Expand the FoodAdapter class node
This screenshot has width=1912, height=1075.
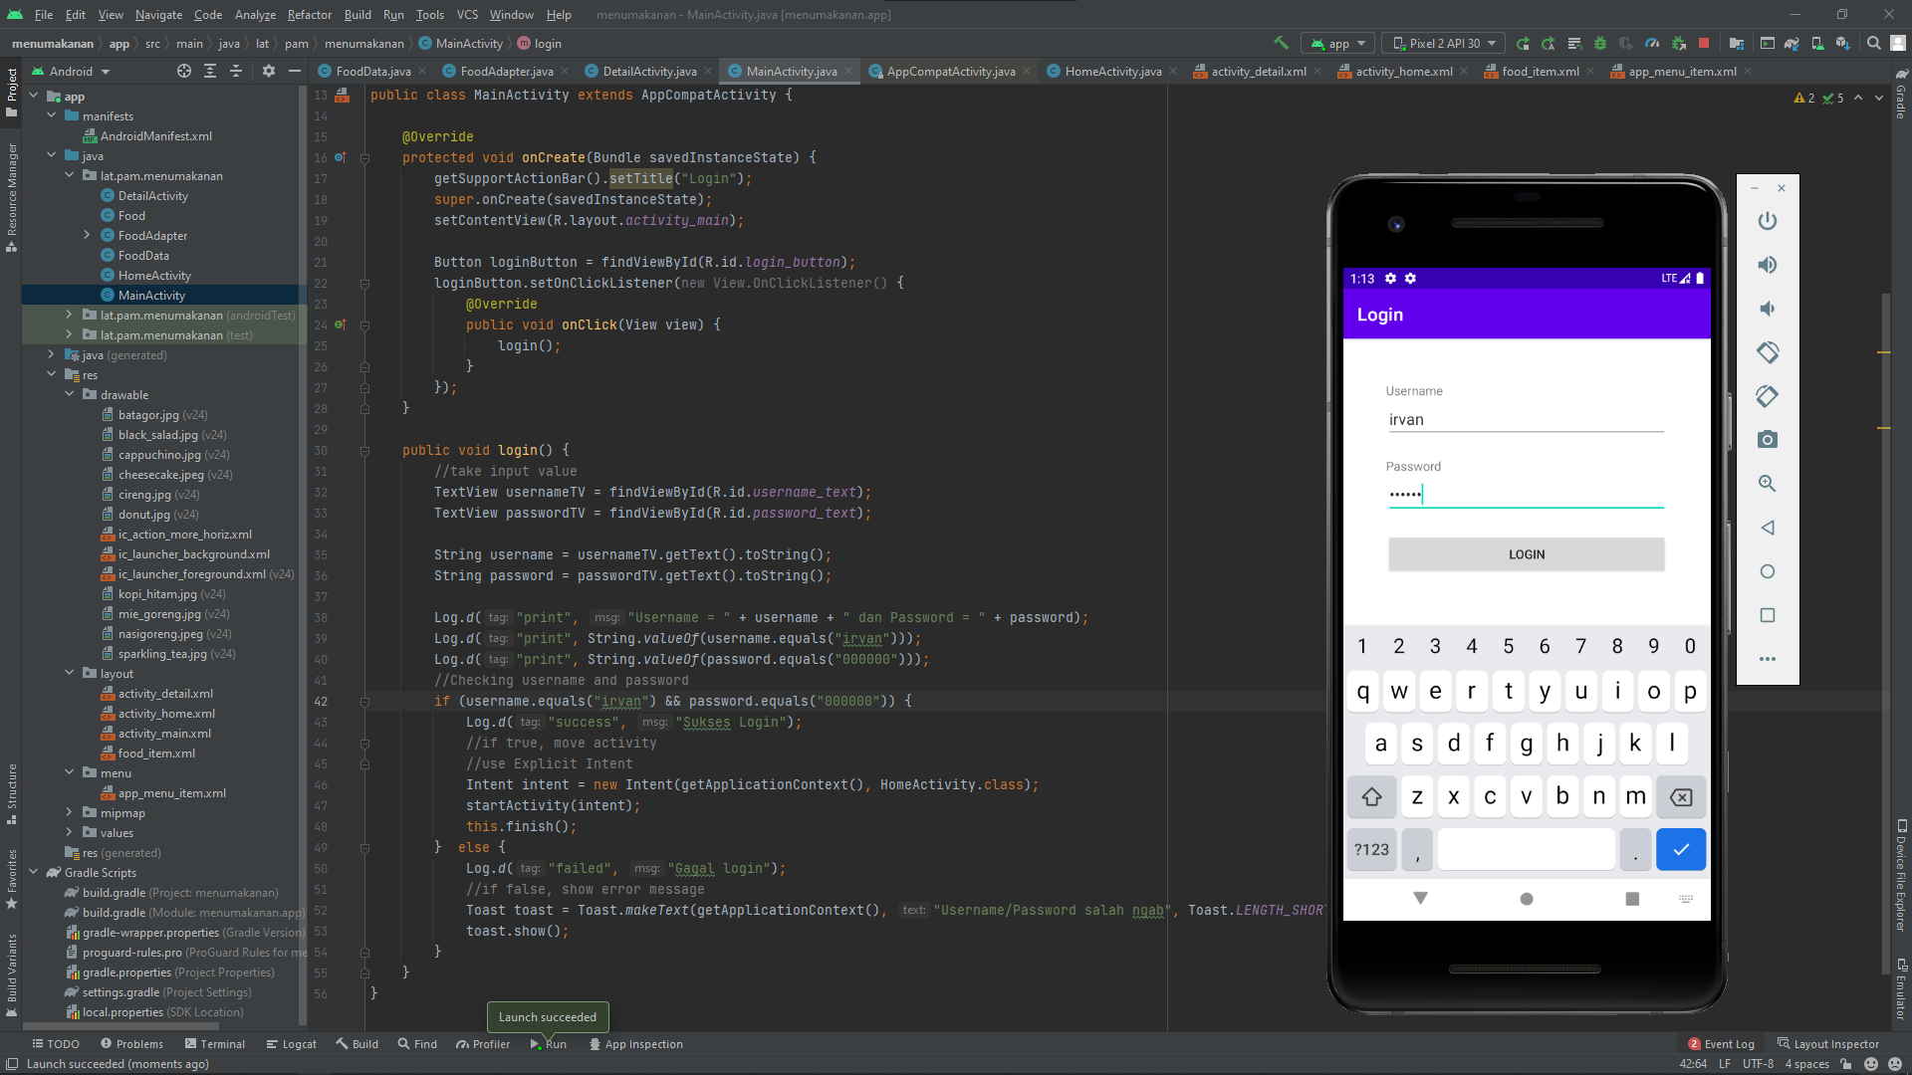tap(89, 235)
